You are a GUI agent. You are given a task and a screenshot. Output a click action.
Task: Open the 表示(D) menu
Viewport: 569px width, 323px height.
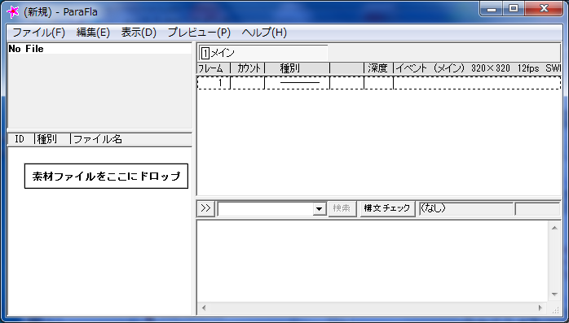(x=139, y=33)
